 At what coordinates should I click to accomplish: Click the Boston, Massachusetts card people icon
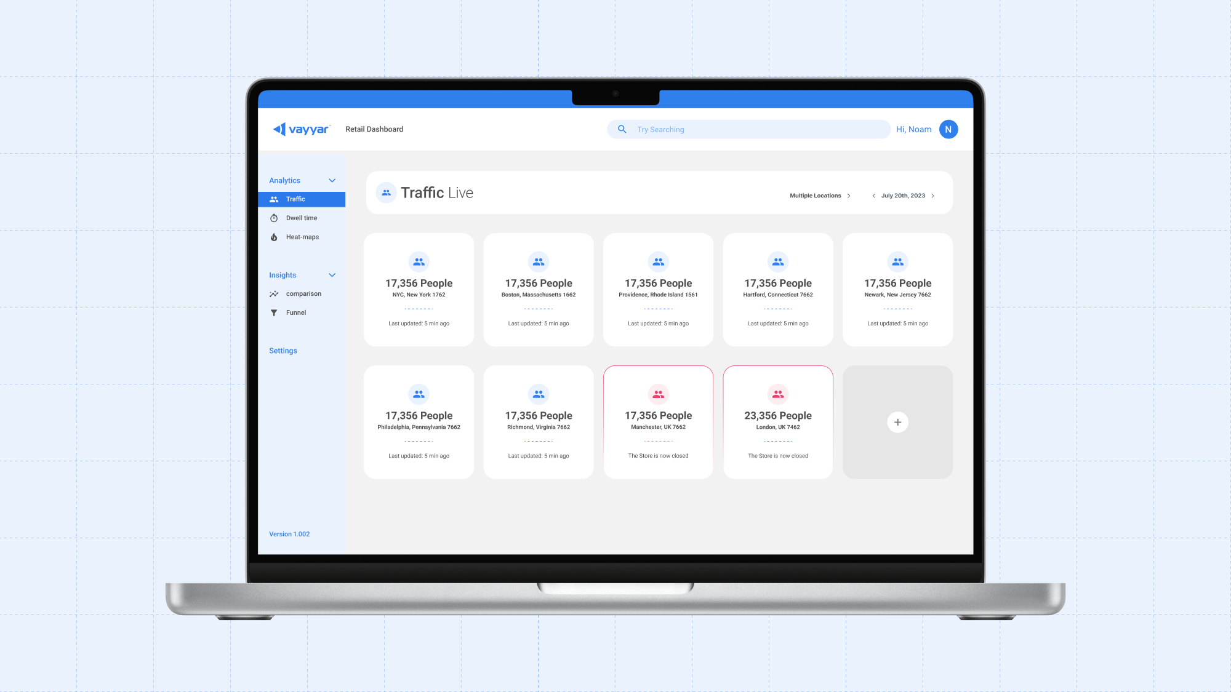tap(539, 261)
